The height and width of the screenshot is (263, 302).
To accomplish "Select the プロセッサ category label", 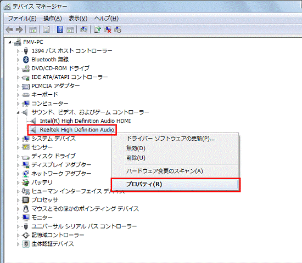I will (x=44, y=200).
